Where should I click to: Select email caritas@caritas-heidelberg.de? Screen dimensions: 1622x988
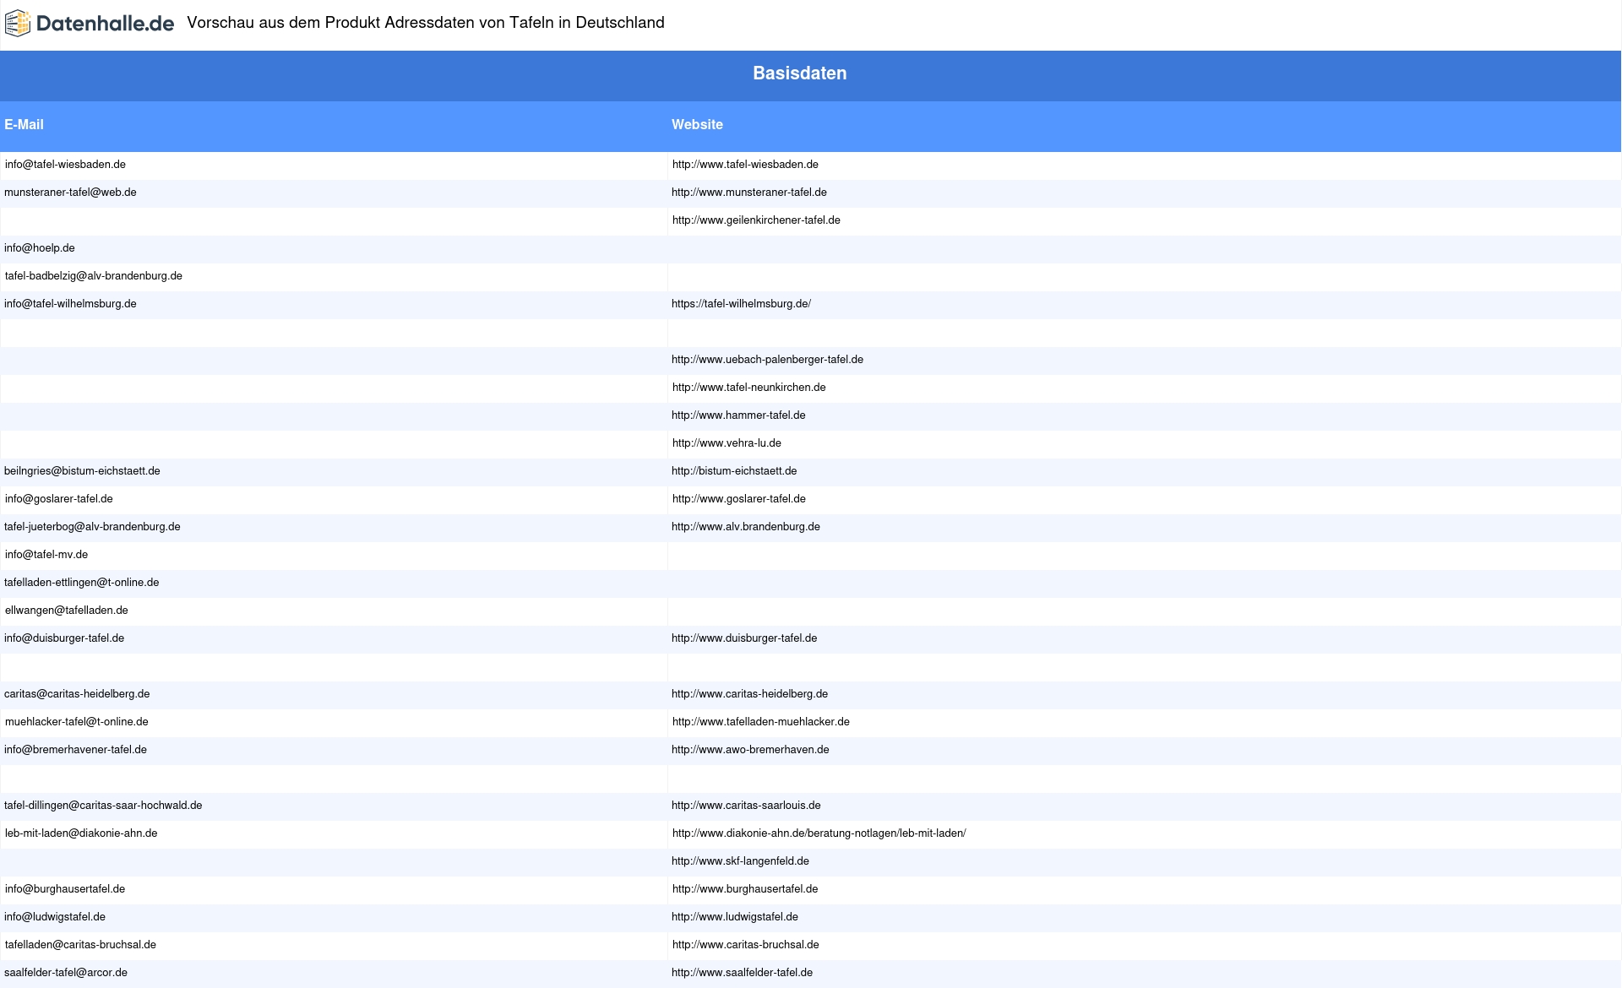coord(77,694)
